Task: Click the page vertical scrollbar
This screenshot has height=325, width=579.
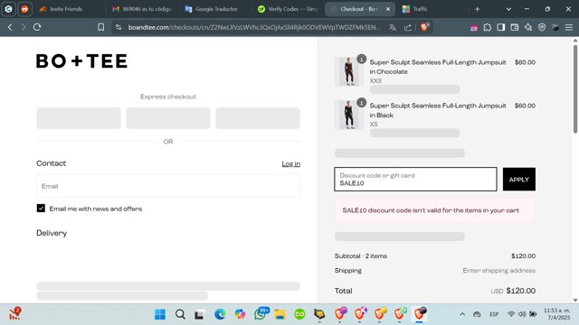Action: tap(575, 88)
